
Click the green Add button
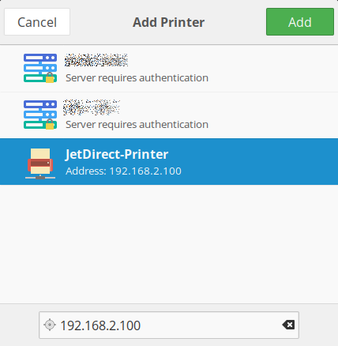tap(300, 22)
